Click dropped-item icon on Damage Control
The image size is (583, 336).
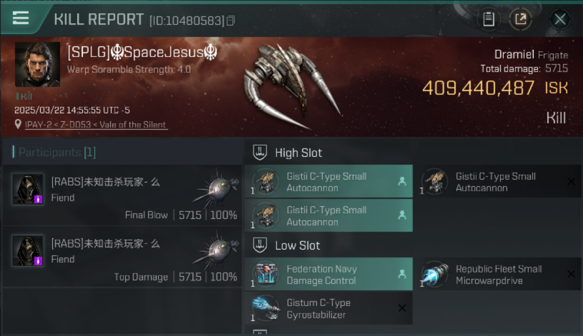coord(402,274)
